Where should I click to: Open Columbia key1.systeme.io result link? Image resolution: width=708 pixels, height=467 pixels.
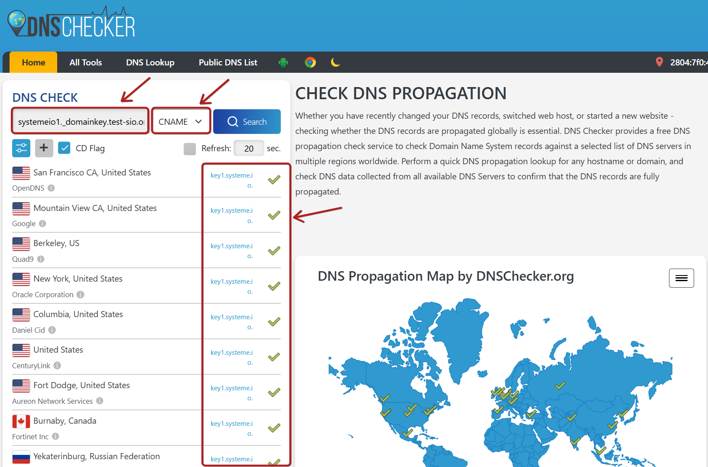(231, 322)
